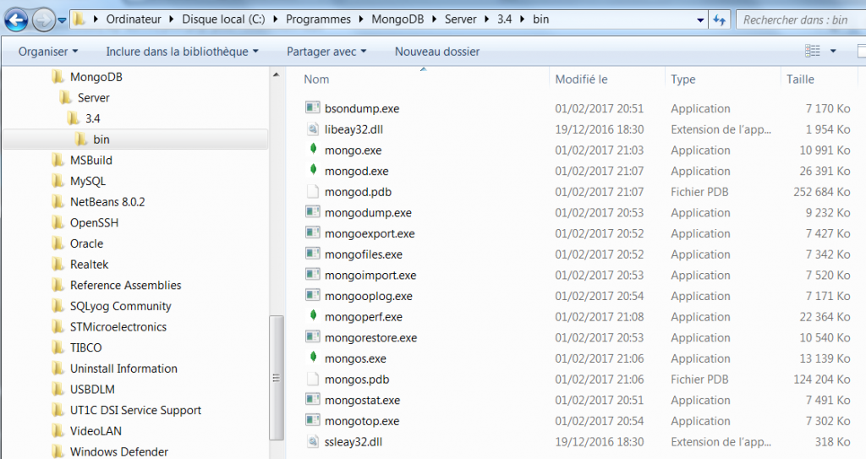Image resolution: width=866 pixels, height=459 pixels.
Task: Go back using the Back arrow button
Action: tap(17, 20)
